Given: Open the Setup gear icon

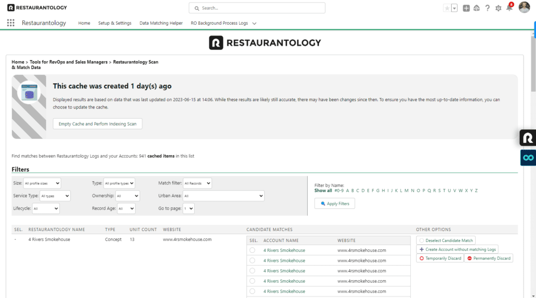Looking at the screenshot, I should pos(498,8).
